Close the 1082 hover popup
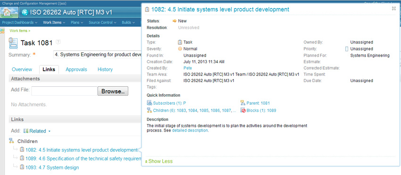Screen dimensions: 401x175 [x=393, y=8]
